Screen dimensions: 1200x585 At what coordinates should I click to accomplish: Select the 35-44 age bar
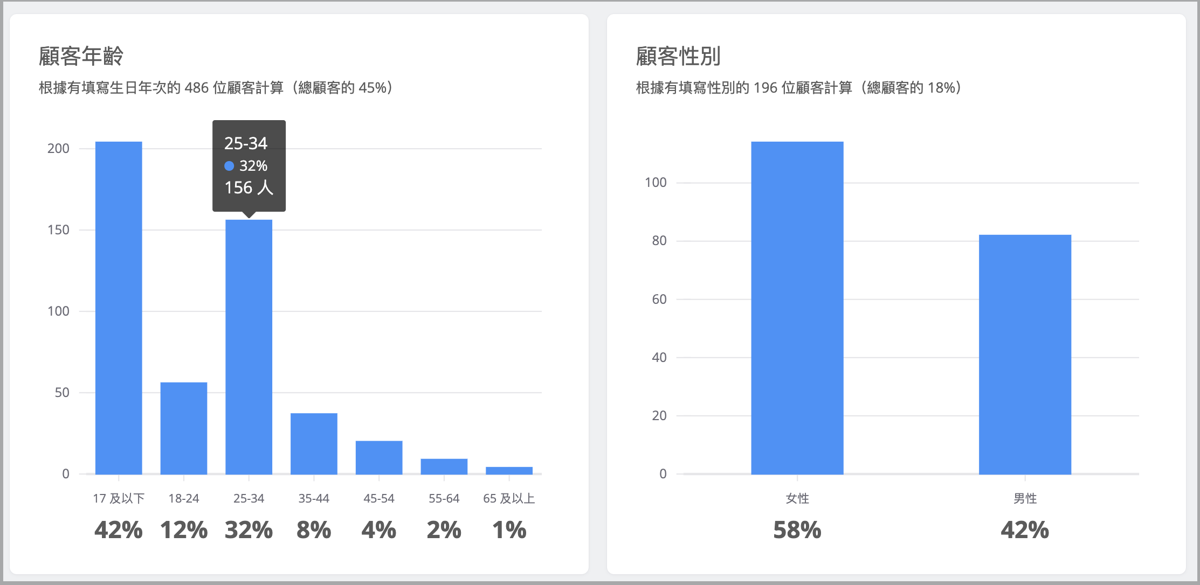pos(314,443)
